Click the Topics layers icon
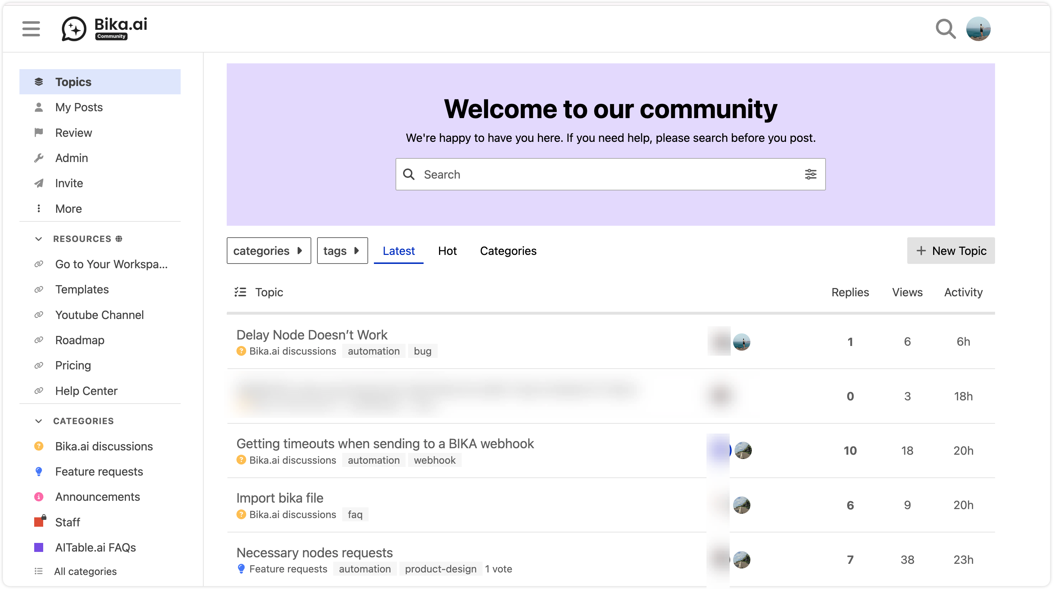1053x589 pixels. [x=39, y=82]
